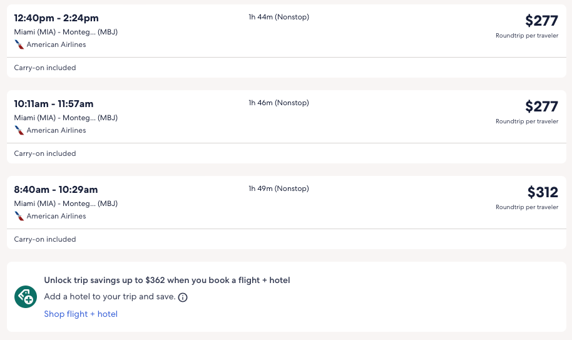
Task: Click Carry-on included on the 8:40am flight
Action: point(45,239)
